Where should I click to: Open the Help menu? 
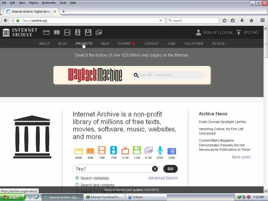pos(73,3)
